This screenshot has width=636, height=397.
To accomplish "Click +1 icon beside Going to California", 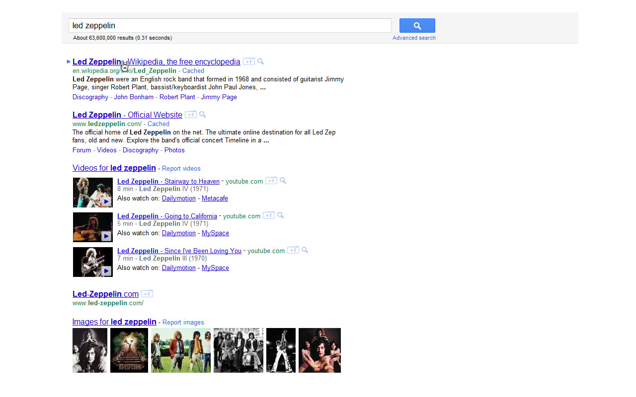I will click(x=269, y=215).
